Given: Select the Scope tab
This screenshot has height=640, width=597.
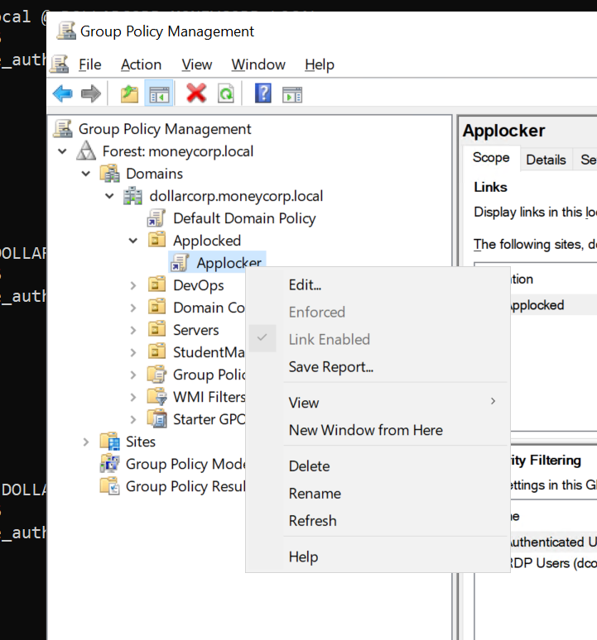Looking at the screenshot, I should [x=491, y=158].
